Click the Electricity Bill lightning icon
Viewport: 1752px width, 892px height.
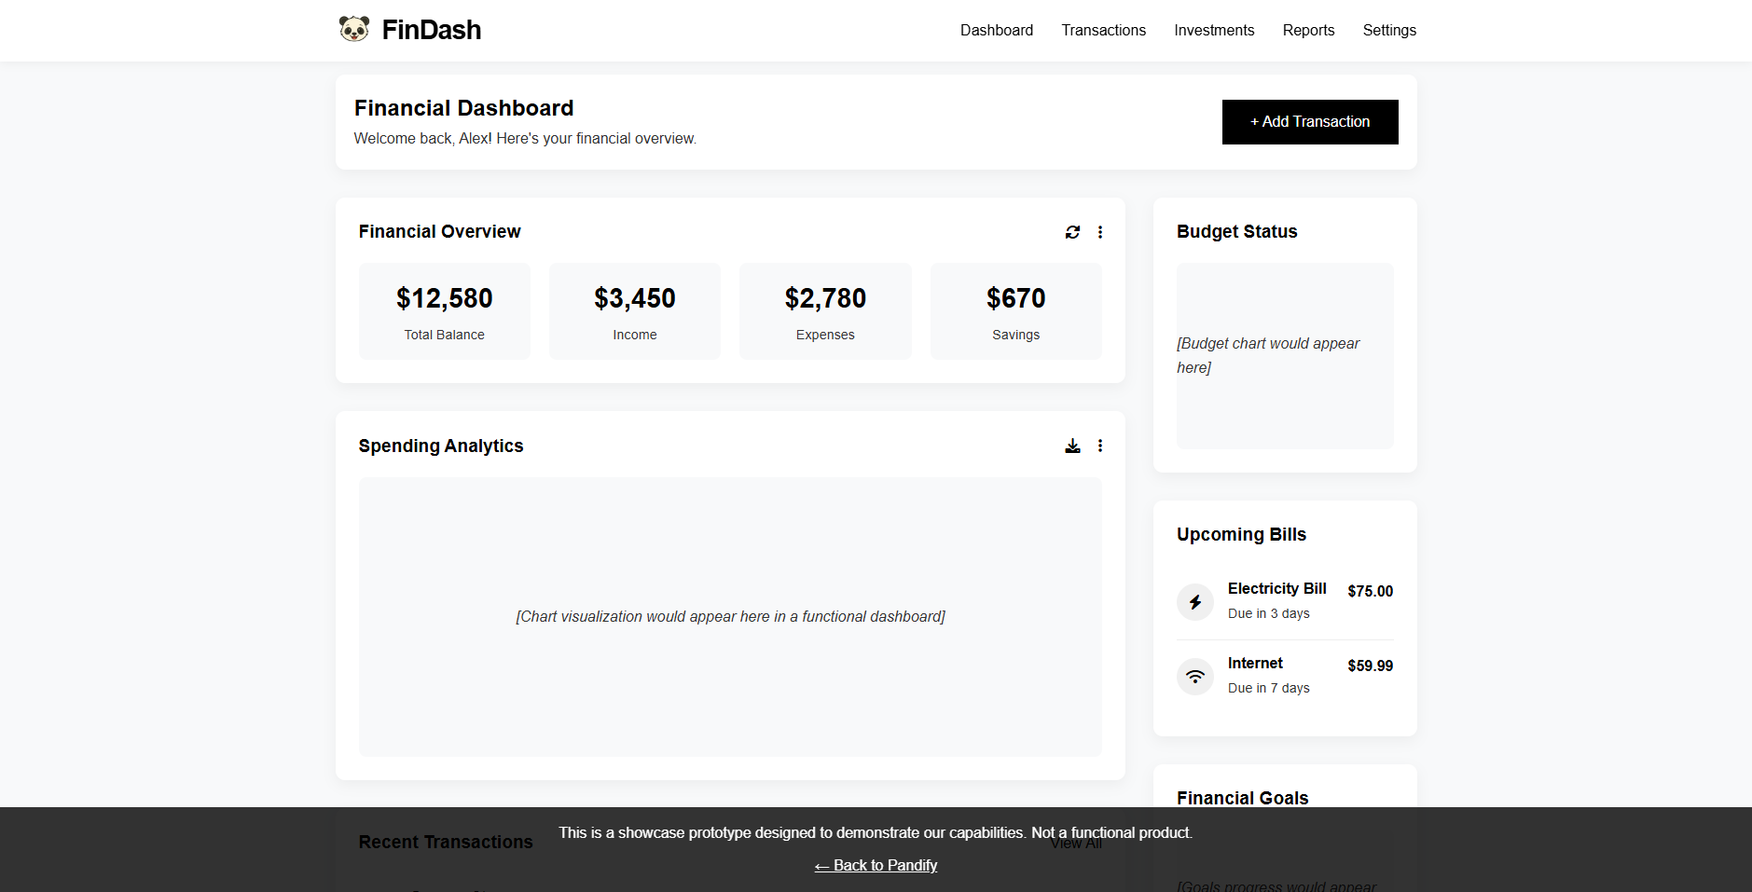[1194, 601]
